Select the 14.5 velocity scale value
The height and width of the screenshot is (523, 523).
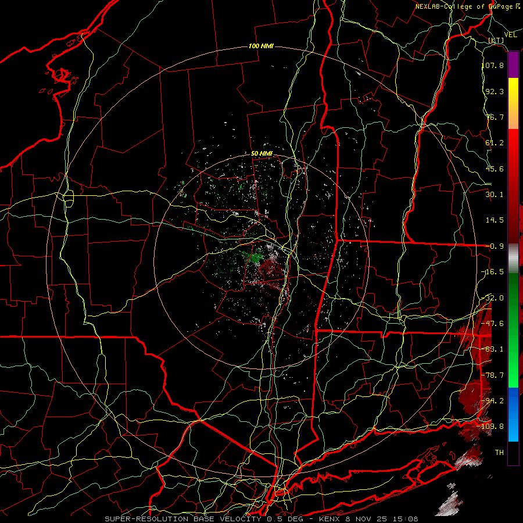[x=495, y=220]
